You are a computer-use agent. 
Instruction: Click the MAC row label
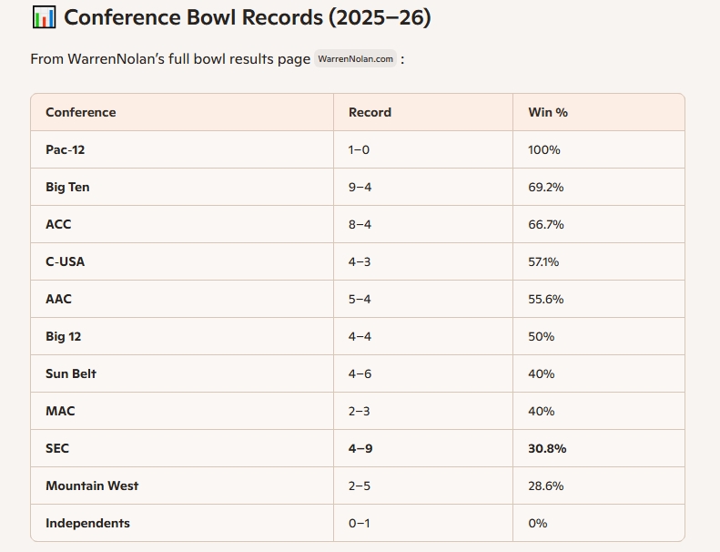click(x=60, y=411)
